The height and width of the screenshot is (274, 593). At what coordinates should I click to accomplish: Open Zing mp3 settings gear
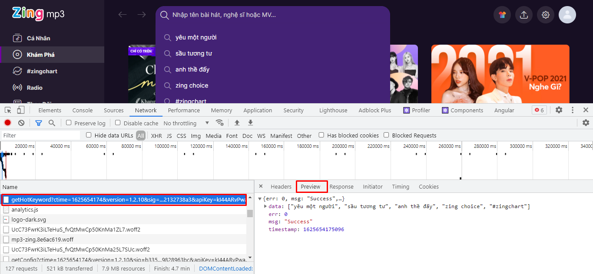(546, 15)
